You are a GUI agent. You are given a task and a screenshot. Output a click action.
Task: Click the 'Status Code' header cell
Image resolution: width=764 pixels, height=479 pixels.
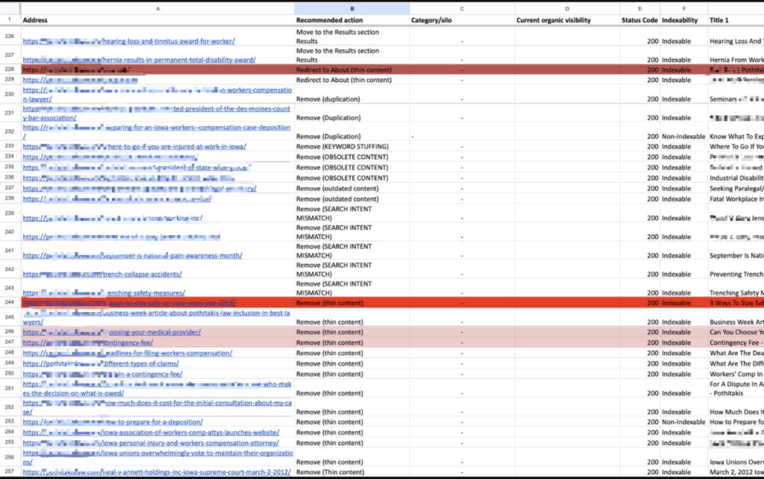(x=639, y=20)
